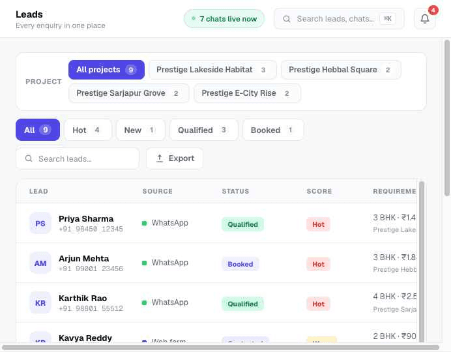The image size is (451, 352).
Task: Open lead Kavya Reddy
Action: pos(85,338)
